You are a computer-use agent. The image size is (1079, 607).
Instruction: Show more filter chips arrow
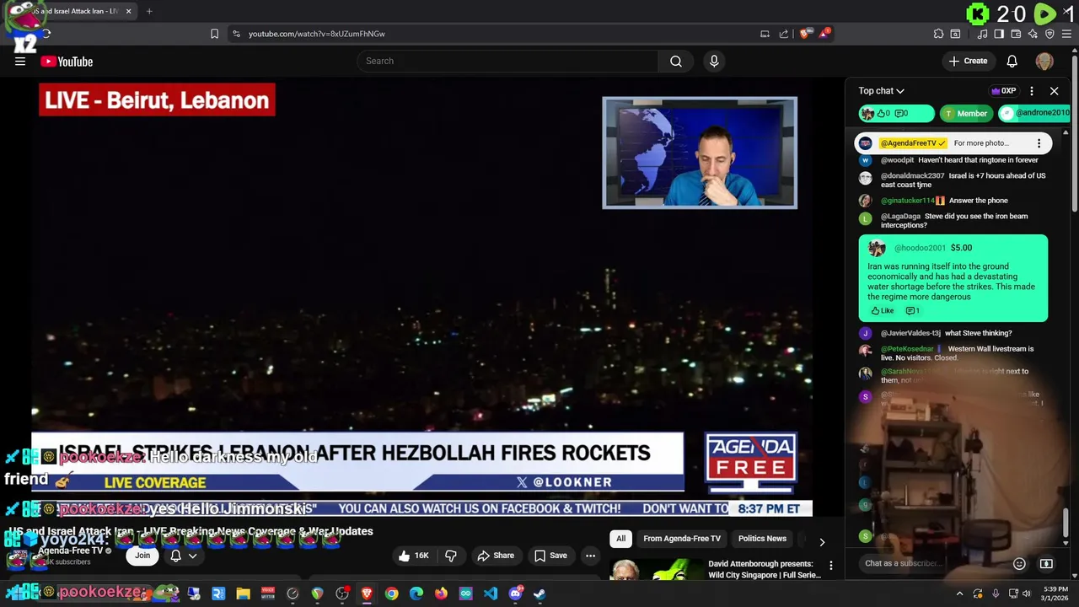point(822,542)
